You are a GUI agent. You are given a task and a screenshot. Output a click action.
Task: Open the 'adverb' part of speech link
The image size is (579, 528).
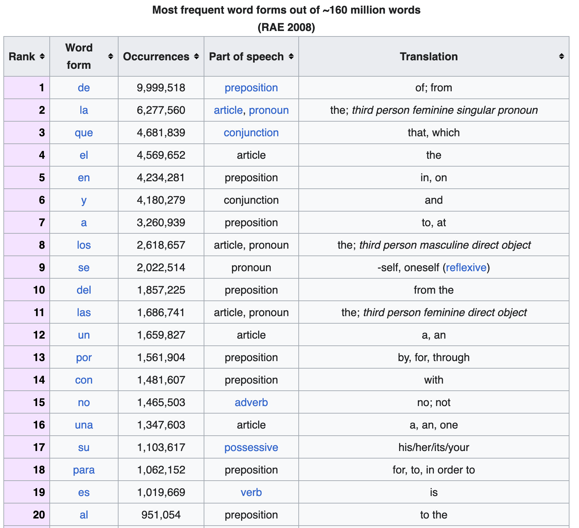(x=251, y=403)
